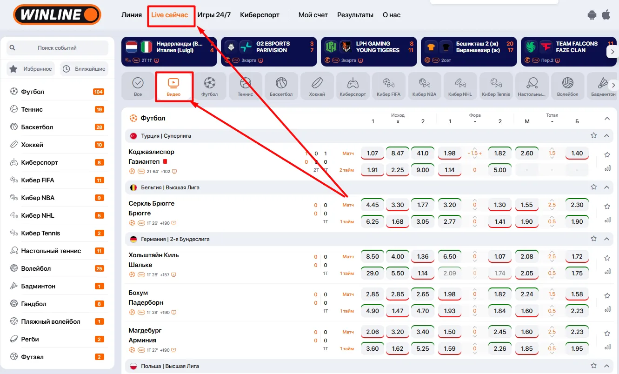
Task: Collapse the Бельгия Высшая Лига group
Action: tap(606, 187)
